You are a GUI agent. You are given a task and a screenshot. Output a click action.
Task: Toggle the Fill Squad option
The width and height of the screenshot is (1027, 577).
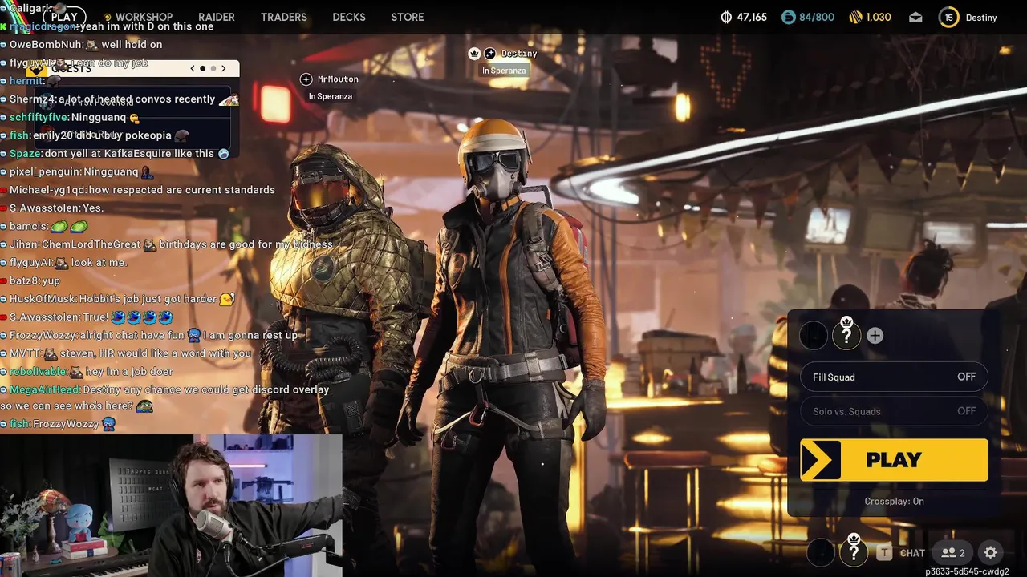[x=894, y=377]
